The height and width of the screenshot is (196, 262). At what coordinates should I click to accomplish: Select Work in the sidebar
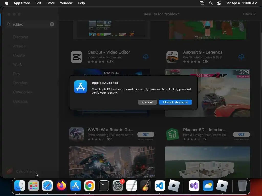(x=17, y=65)
